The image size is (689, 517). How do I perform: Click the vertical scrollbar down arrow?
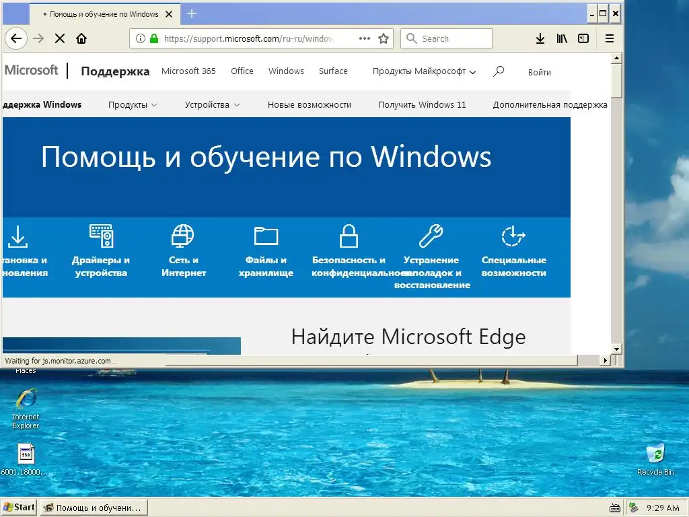click(x=616, y=349)
